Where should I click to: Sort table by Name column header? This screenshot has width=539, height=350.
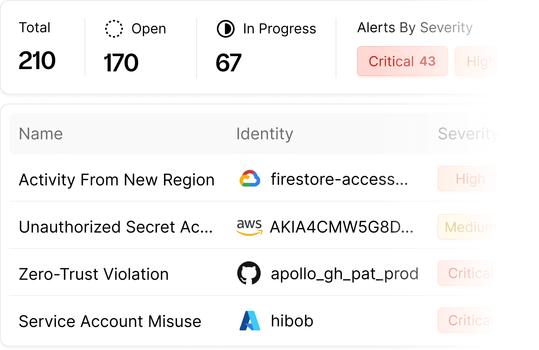41,134
